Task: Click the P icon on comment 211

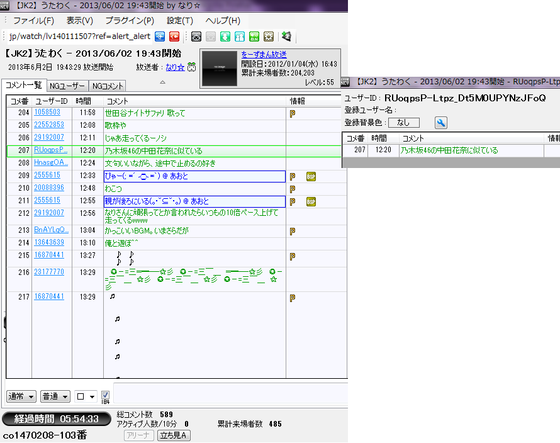Action: click(x=293, y=202)
